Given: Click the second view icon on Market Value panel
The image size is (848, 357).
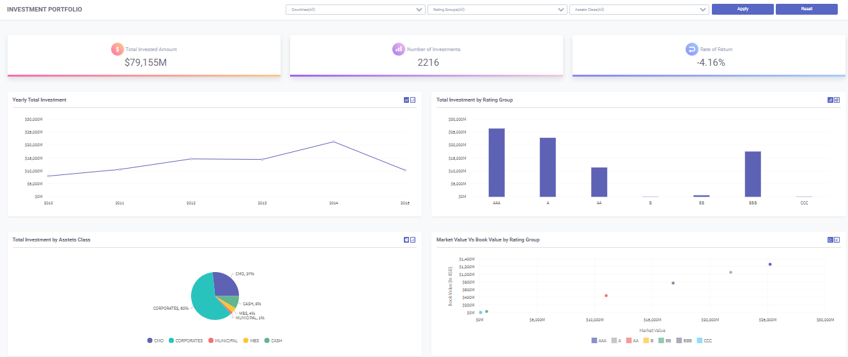Looking at the screenshot, I should pyautogui.click(x=836, y=239).
